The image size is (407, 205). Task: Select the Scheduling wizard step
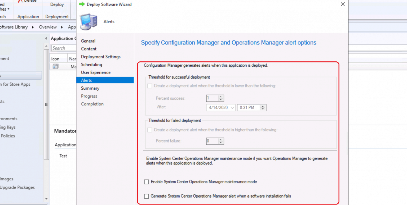[x=91, y=65]
